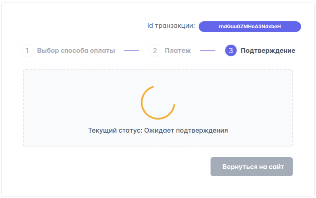Screen dimensions: 316x198
Task: Go to "Выбор способа оплаты" step label
Action: pyautogui.click(x=76, y=51)
